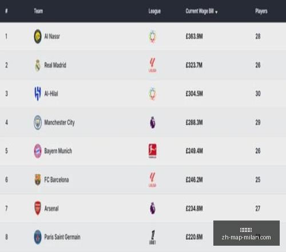
Task: Click the Real Madrid club crest
Action: tap(38, 65)
